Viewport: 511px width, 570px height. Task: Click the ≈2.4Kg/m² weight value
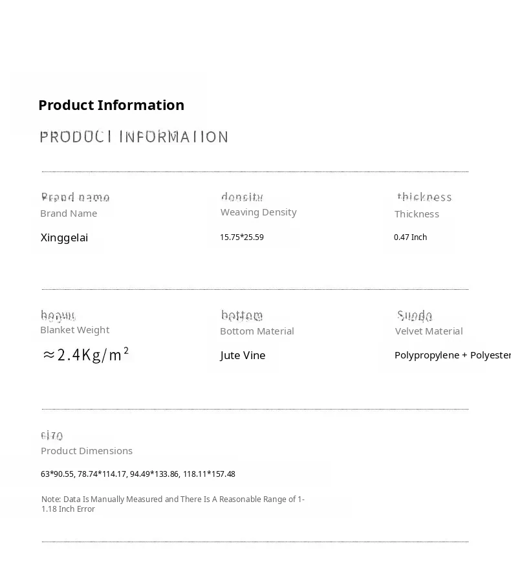[85, 355]
